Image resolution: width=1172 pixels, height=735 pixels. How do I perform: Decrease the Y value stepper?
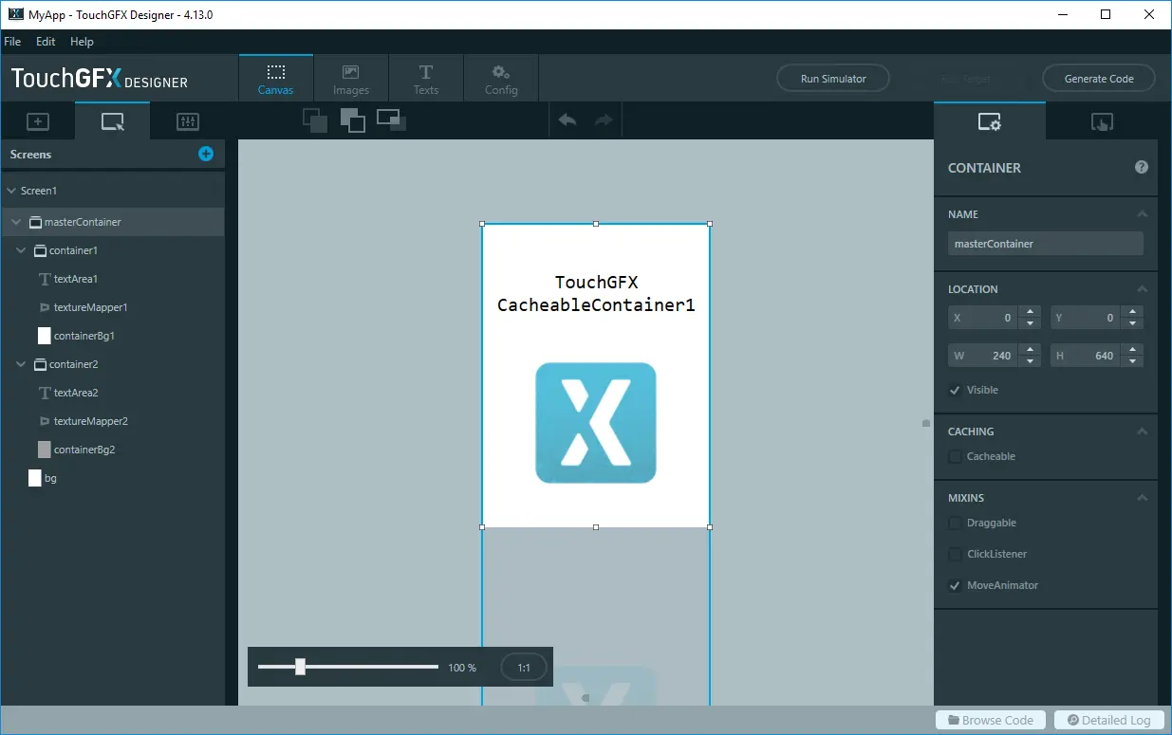[x=1132, y=323]
